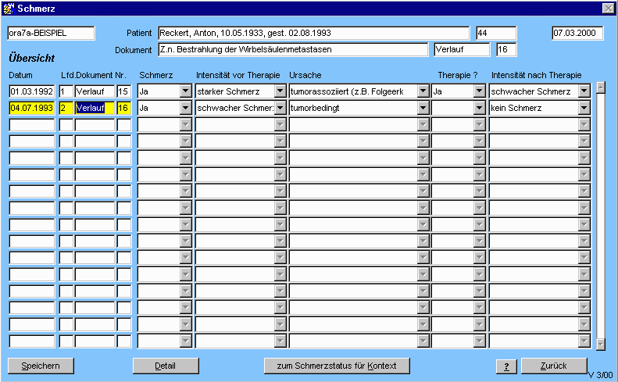Expand 'kein Schmerz' after-therapy dropdown
Image resolution: width=618 pixels, height=382 pixels.
[584, 108]
